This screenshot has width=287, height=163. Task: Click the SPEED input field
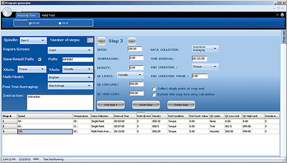(135, 49)
